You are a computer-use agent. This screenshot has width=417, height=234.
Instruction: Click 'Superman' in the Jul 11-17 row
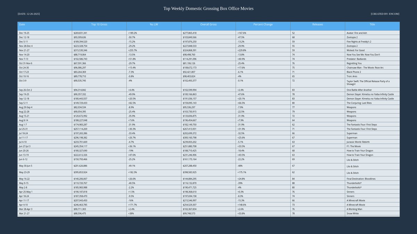click(x=372, y=138)
